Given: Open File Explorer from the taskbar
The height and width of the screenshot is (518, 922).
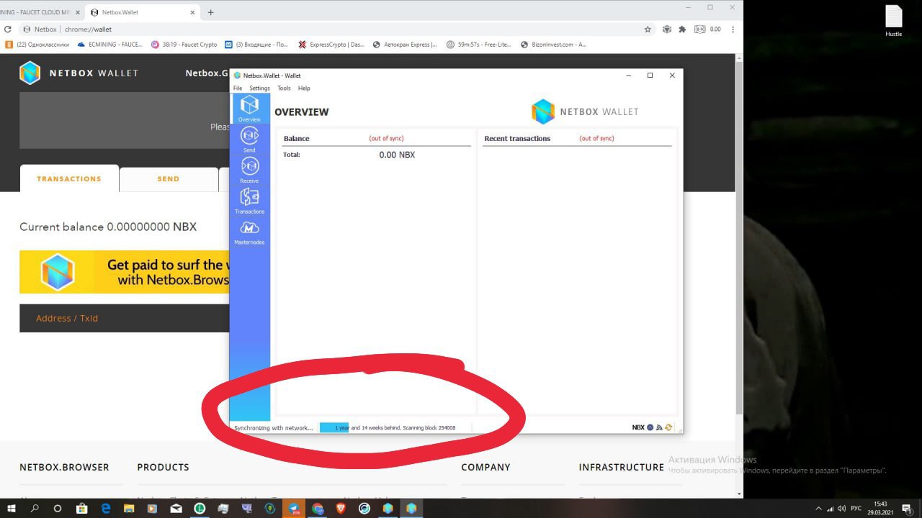Looking at the screenshot, I should (129, 509).
